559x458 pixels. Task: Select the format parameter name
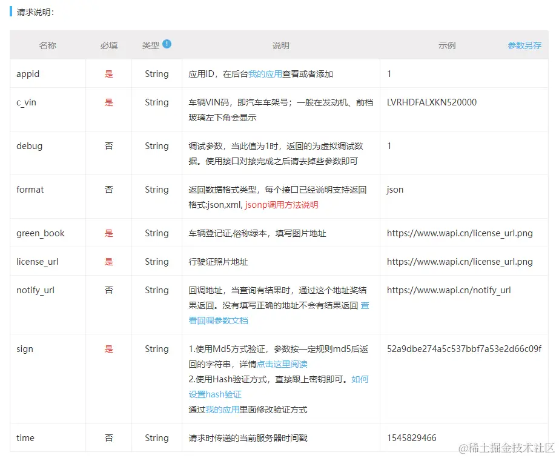30,190
